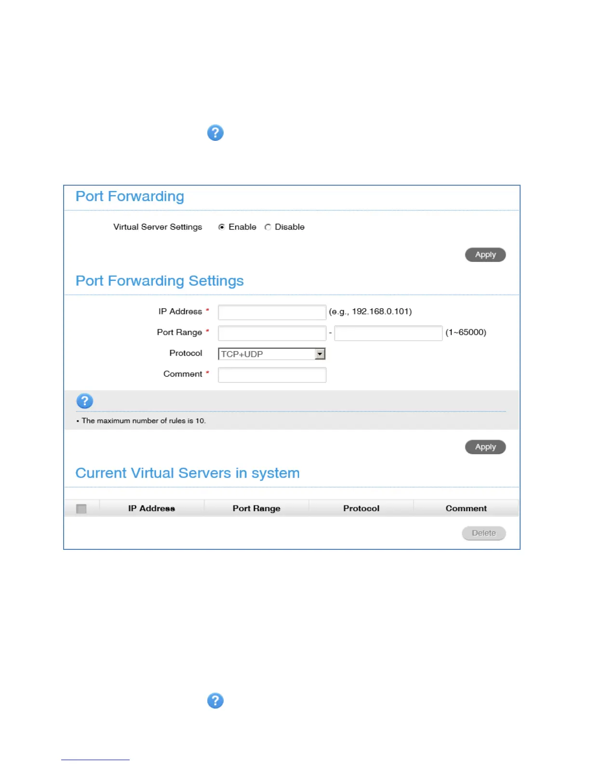Click the Port Range end field
590x764 pixels.
point(388,333)
